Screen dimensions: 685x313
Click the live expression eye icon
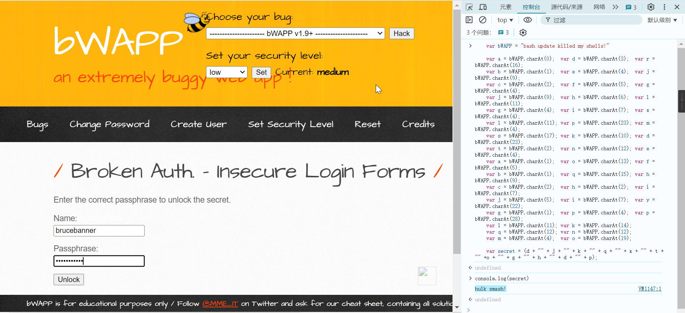(527, 20)
